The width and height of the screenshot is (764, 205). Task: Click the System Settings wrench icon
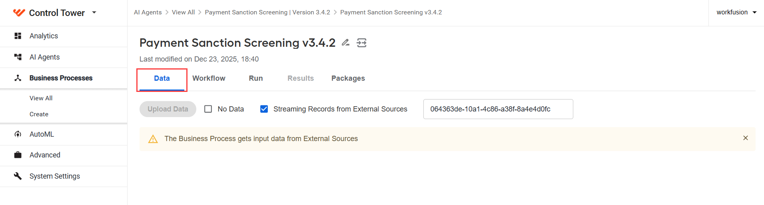click(x=18, y=176)
